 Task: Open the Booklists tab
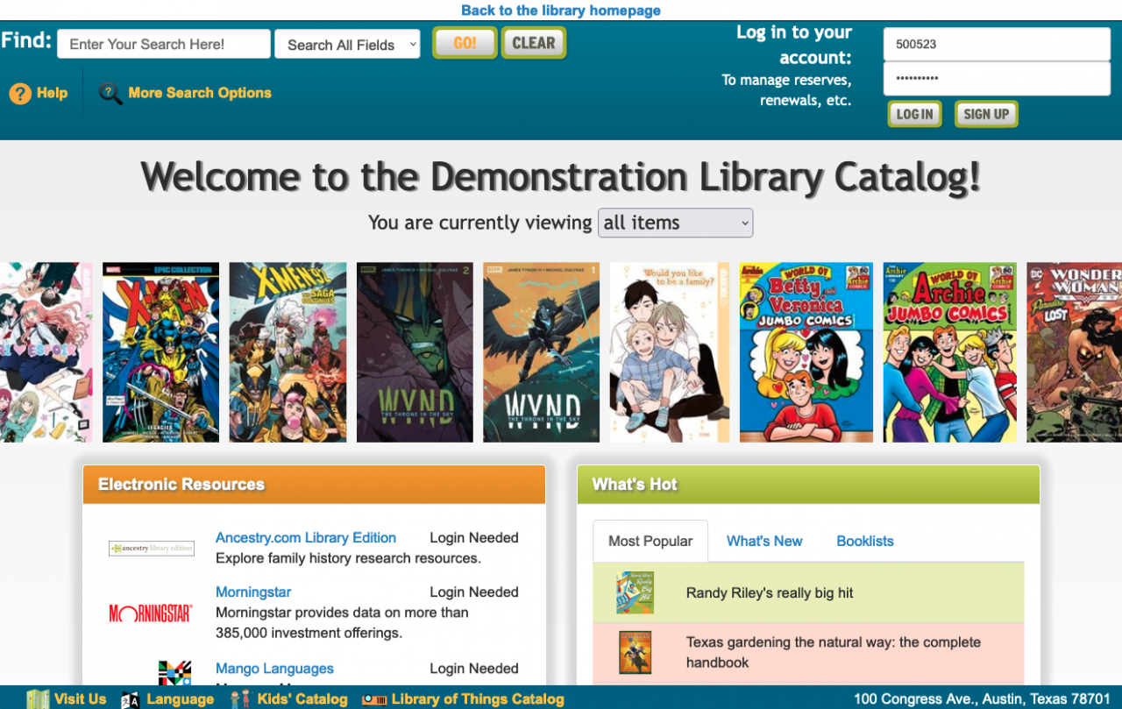864,541
